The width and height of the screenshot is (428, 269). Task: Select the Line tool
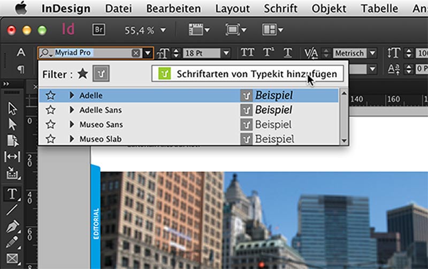tap(12, 210)
